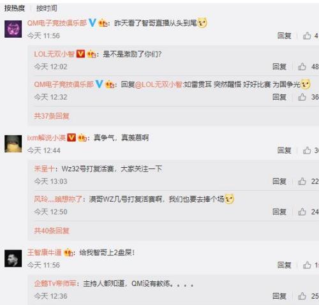Like 王智康牛逼's 11:56 comment
Image resolution: width=319 pixels, height=305 pixels.
[307, 265]
